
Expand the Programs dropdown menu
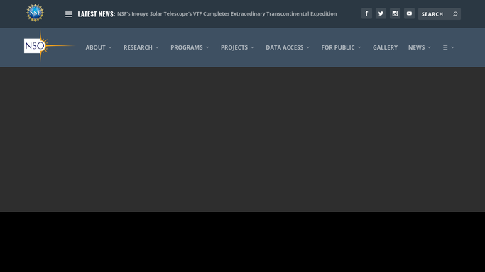pyautogui.click(x=190, y=47)
